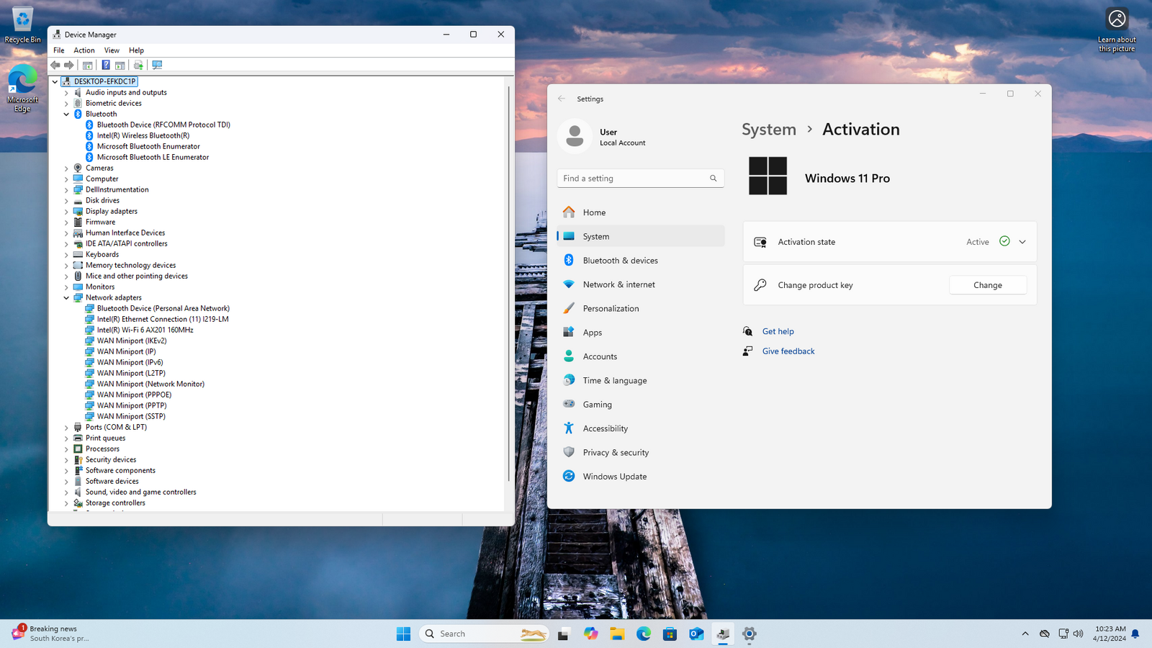Click the Get help link
Viewport: 1152px width, 648px height.
click(x=778, y=331)
